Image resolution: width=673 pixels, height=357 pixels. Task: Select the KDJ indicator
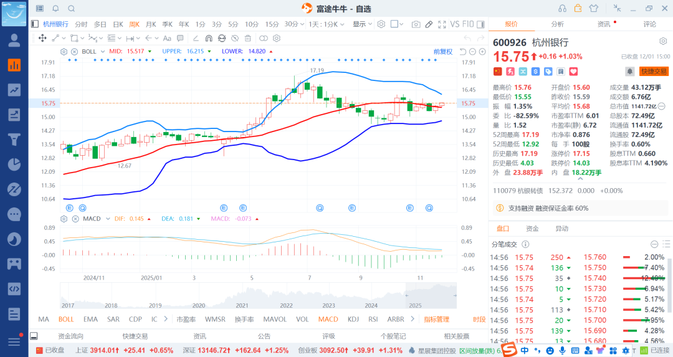tap(353, 319)
